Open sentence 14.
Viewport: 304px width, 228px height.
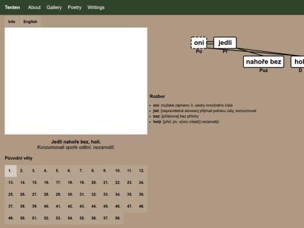pos(23,182)
